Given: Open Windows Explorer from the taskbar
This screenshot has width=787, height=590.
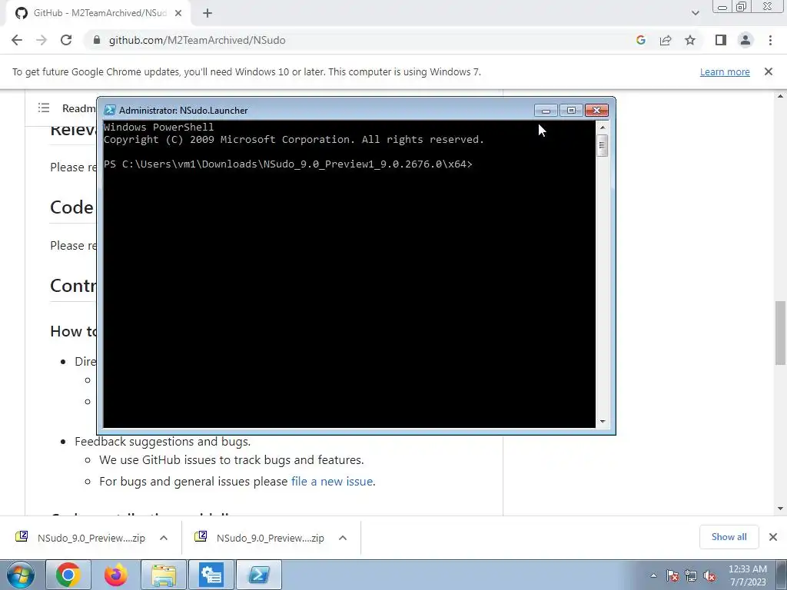Looking at the screenshot, I should (164, 575).
